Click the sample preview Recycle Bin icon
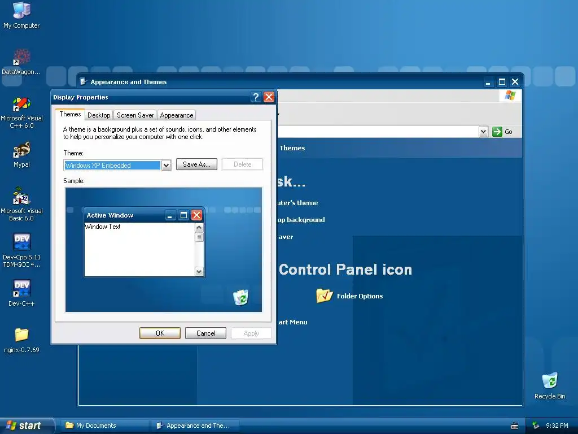This screenshot has height=434, width=578. (241, 297)
